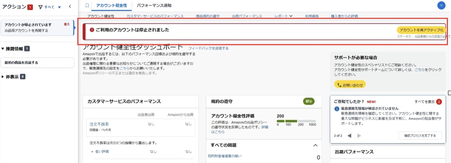Click the red notification count badge showing 2
This screenshot has width=451, height=163.
point(439,102)
